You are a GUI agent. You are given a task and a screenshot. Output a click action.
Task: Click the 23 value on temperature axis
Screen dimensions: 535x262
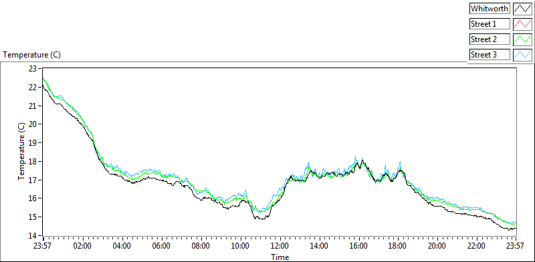pyautogui.click(x=32, y=69)
